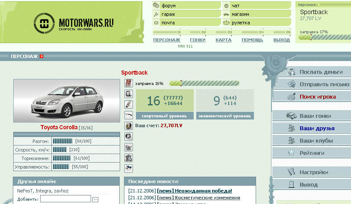Click the red plus icon beside ПЕРСОНАЖ heading
The width and height of the screenshot is (351, 204).
point(41,56)
